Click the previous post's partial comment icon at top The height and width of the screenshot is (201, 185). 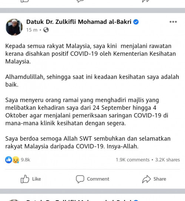[x=80, y=1]
